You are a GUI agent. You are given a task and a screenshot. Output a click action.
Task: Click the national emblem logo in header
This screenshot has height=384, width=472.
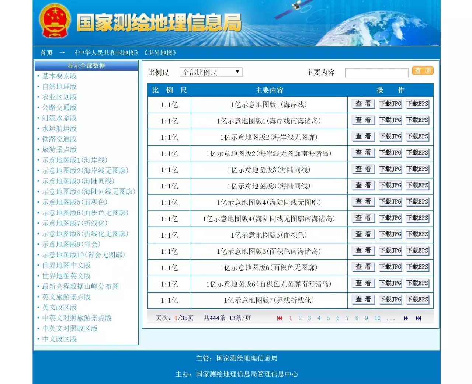coord(55,21)
